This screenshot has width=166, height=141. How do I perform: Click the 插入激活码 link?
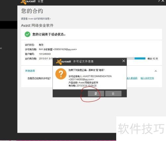tap(132, 78)
